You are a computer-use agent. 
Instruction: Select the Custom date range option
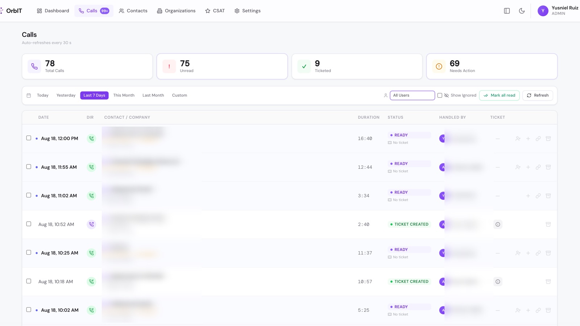coord(179,95)
